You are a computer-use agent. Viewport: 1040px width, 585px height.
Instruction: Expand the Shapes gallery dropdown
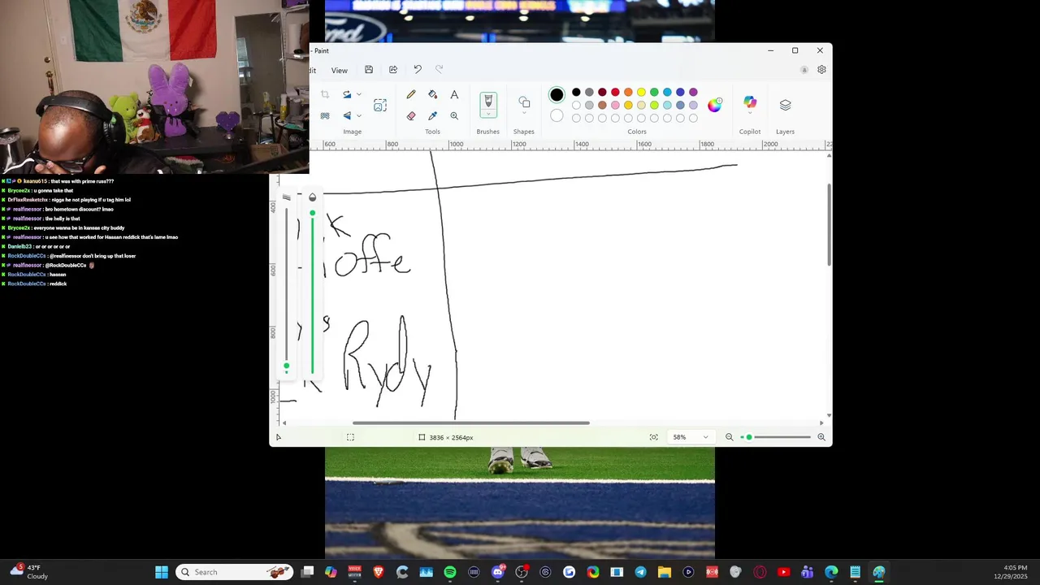[524, 113]
